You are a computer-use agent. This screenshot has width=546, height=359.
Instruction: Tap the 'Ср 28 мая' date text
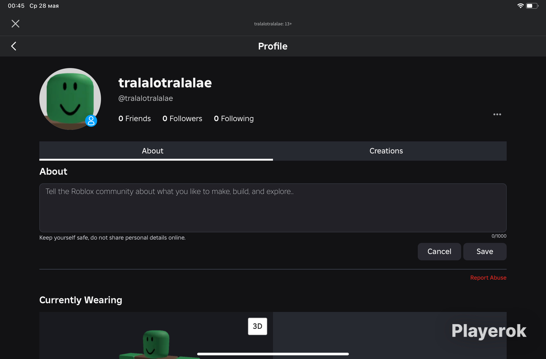44,6
